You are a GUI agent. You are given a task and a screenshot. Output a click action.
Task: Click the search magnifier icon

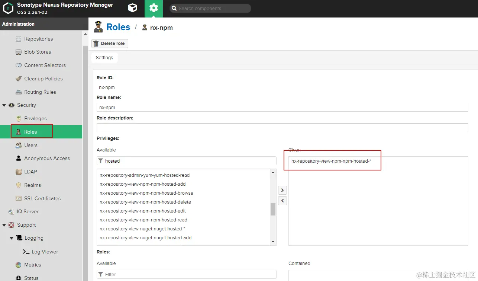(x=174, y=8)
